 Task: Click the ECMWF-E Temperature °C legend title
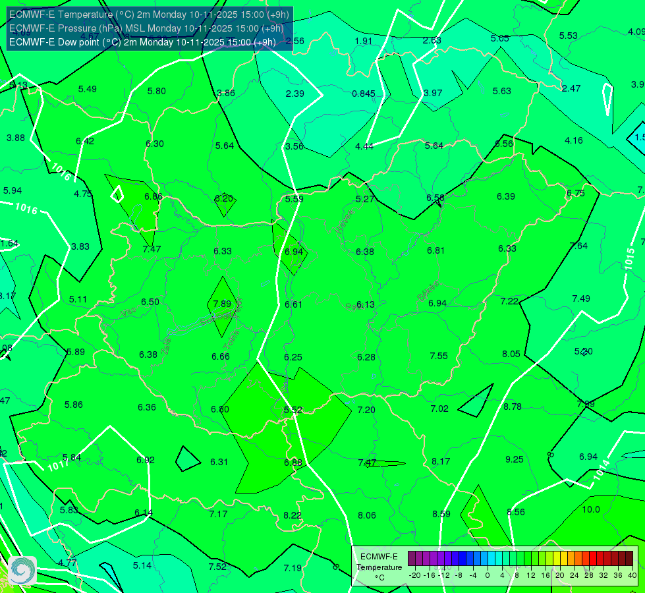tap(379, 567)
